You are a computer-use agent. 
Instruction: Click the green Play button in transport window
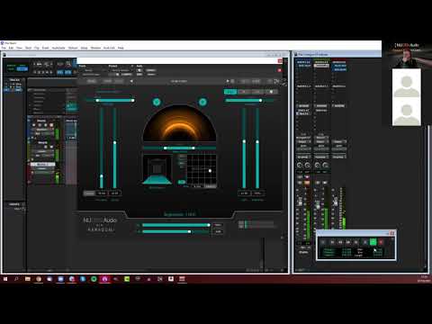point(373,241)
